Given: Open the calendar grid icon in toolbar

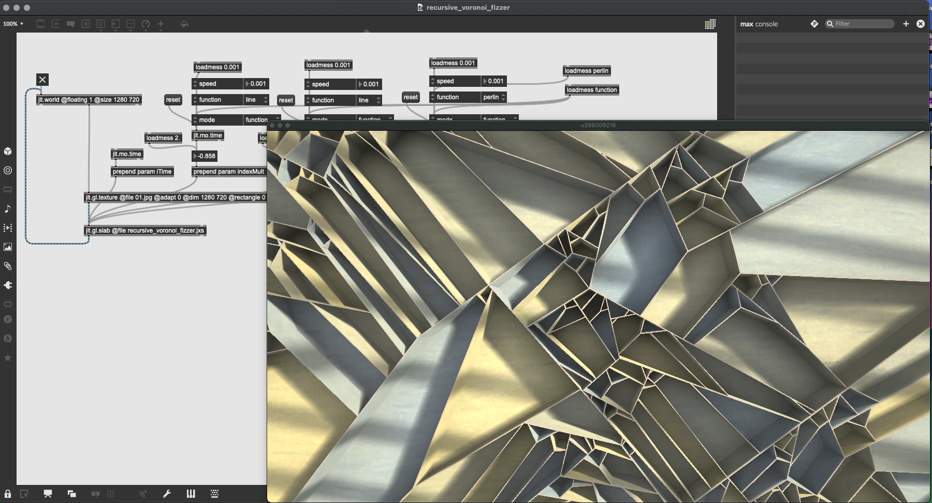Looking at the screenshot, I should click(x=710, y=24).
